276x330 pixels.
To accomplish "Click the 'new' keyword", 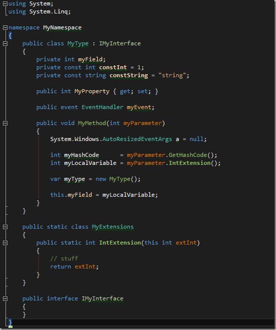I will click(101, 179).
